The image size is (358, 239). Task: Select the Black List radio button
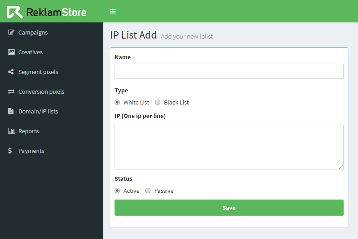pos(158,102)
